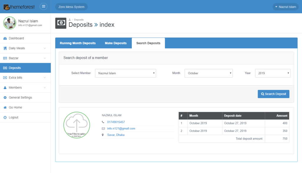Viewport: 302px width, 173px height.
Task: Open the Year dropdown showing 2019
Action: pyautogui.click(x=273, y=73)
